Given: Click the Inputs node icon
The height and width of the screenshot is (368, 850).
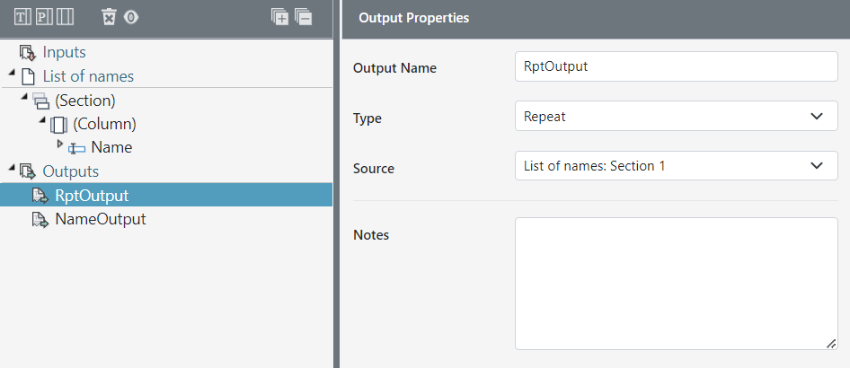Looking at the screenshot, I should [x=27, y=53].
